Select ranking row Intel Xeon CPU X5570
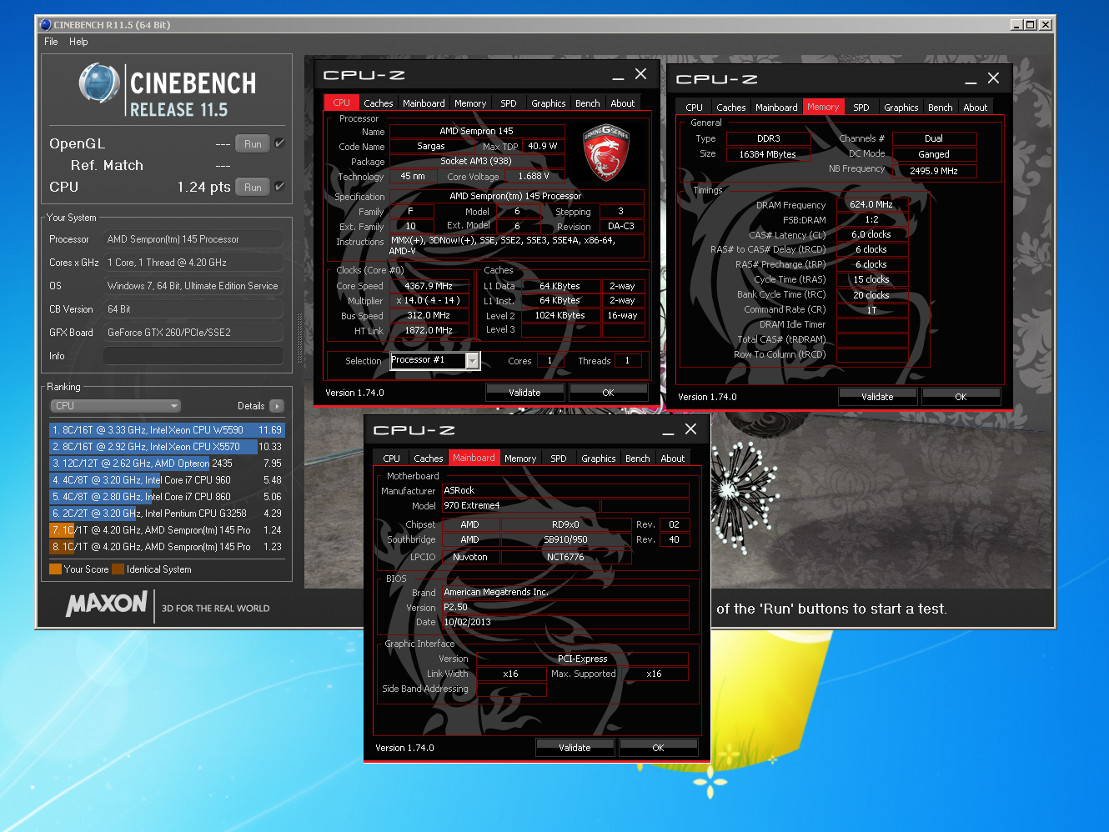Image resolution: width=1109 pixels, height=832 pixels. pyautogui.click(x=167, y=447)
